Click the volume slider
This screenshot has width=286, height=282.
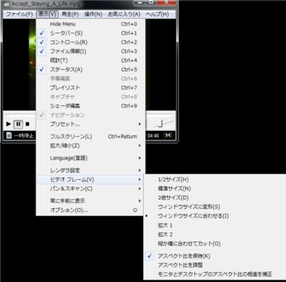[x=164, y=123]
